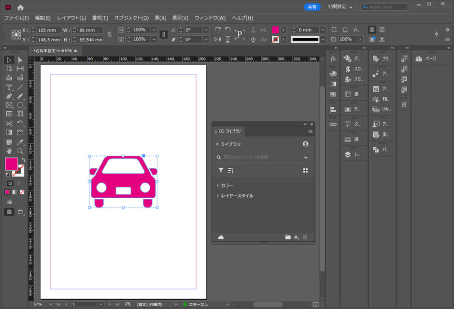Open the rotation angle dropdown
Screen dimensions: 454x309
[206, 29]
